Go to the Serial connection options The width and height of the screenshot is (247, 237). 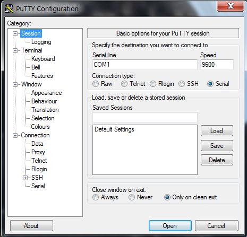tap(38, 186)
